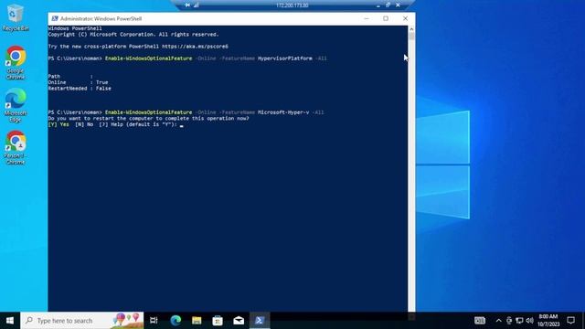Click the connection signal icon in the remote bar
Image resolution: width=585 pixels, height=329 pixels.
(197, 5)
